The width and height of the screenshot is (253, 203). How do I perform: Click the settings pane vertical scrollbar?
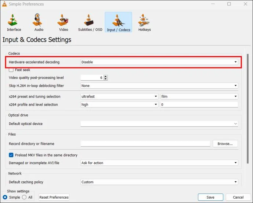(247, 109)
